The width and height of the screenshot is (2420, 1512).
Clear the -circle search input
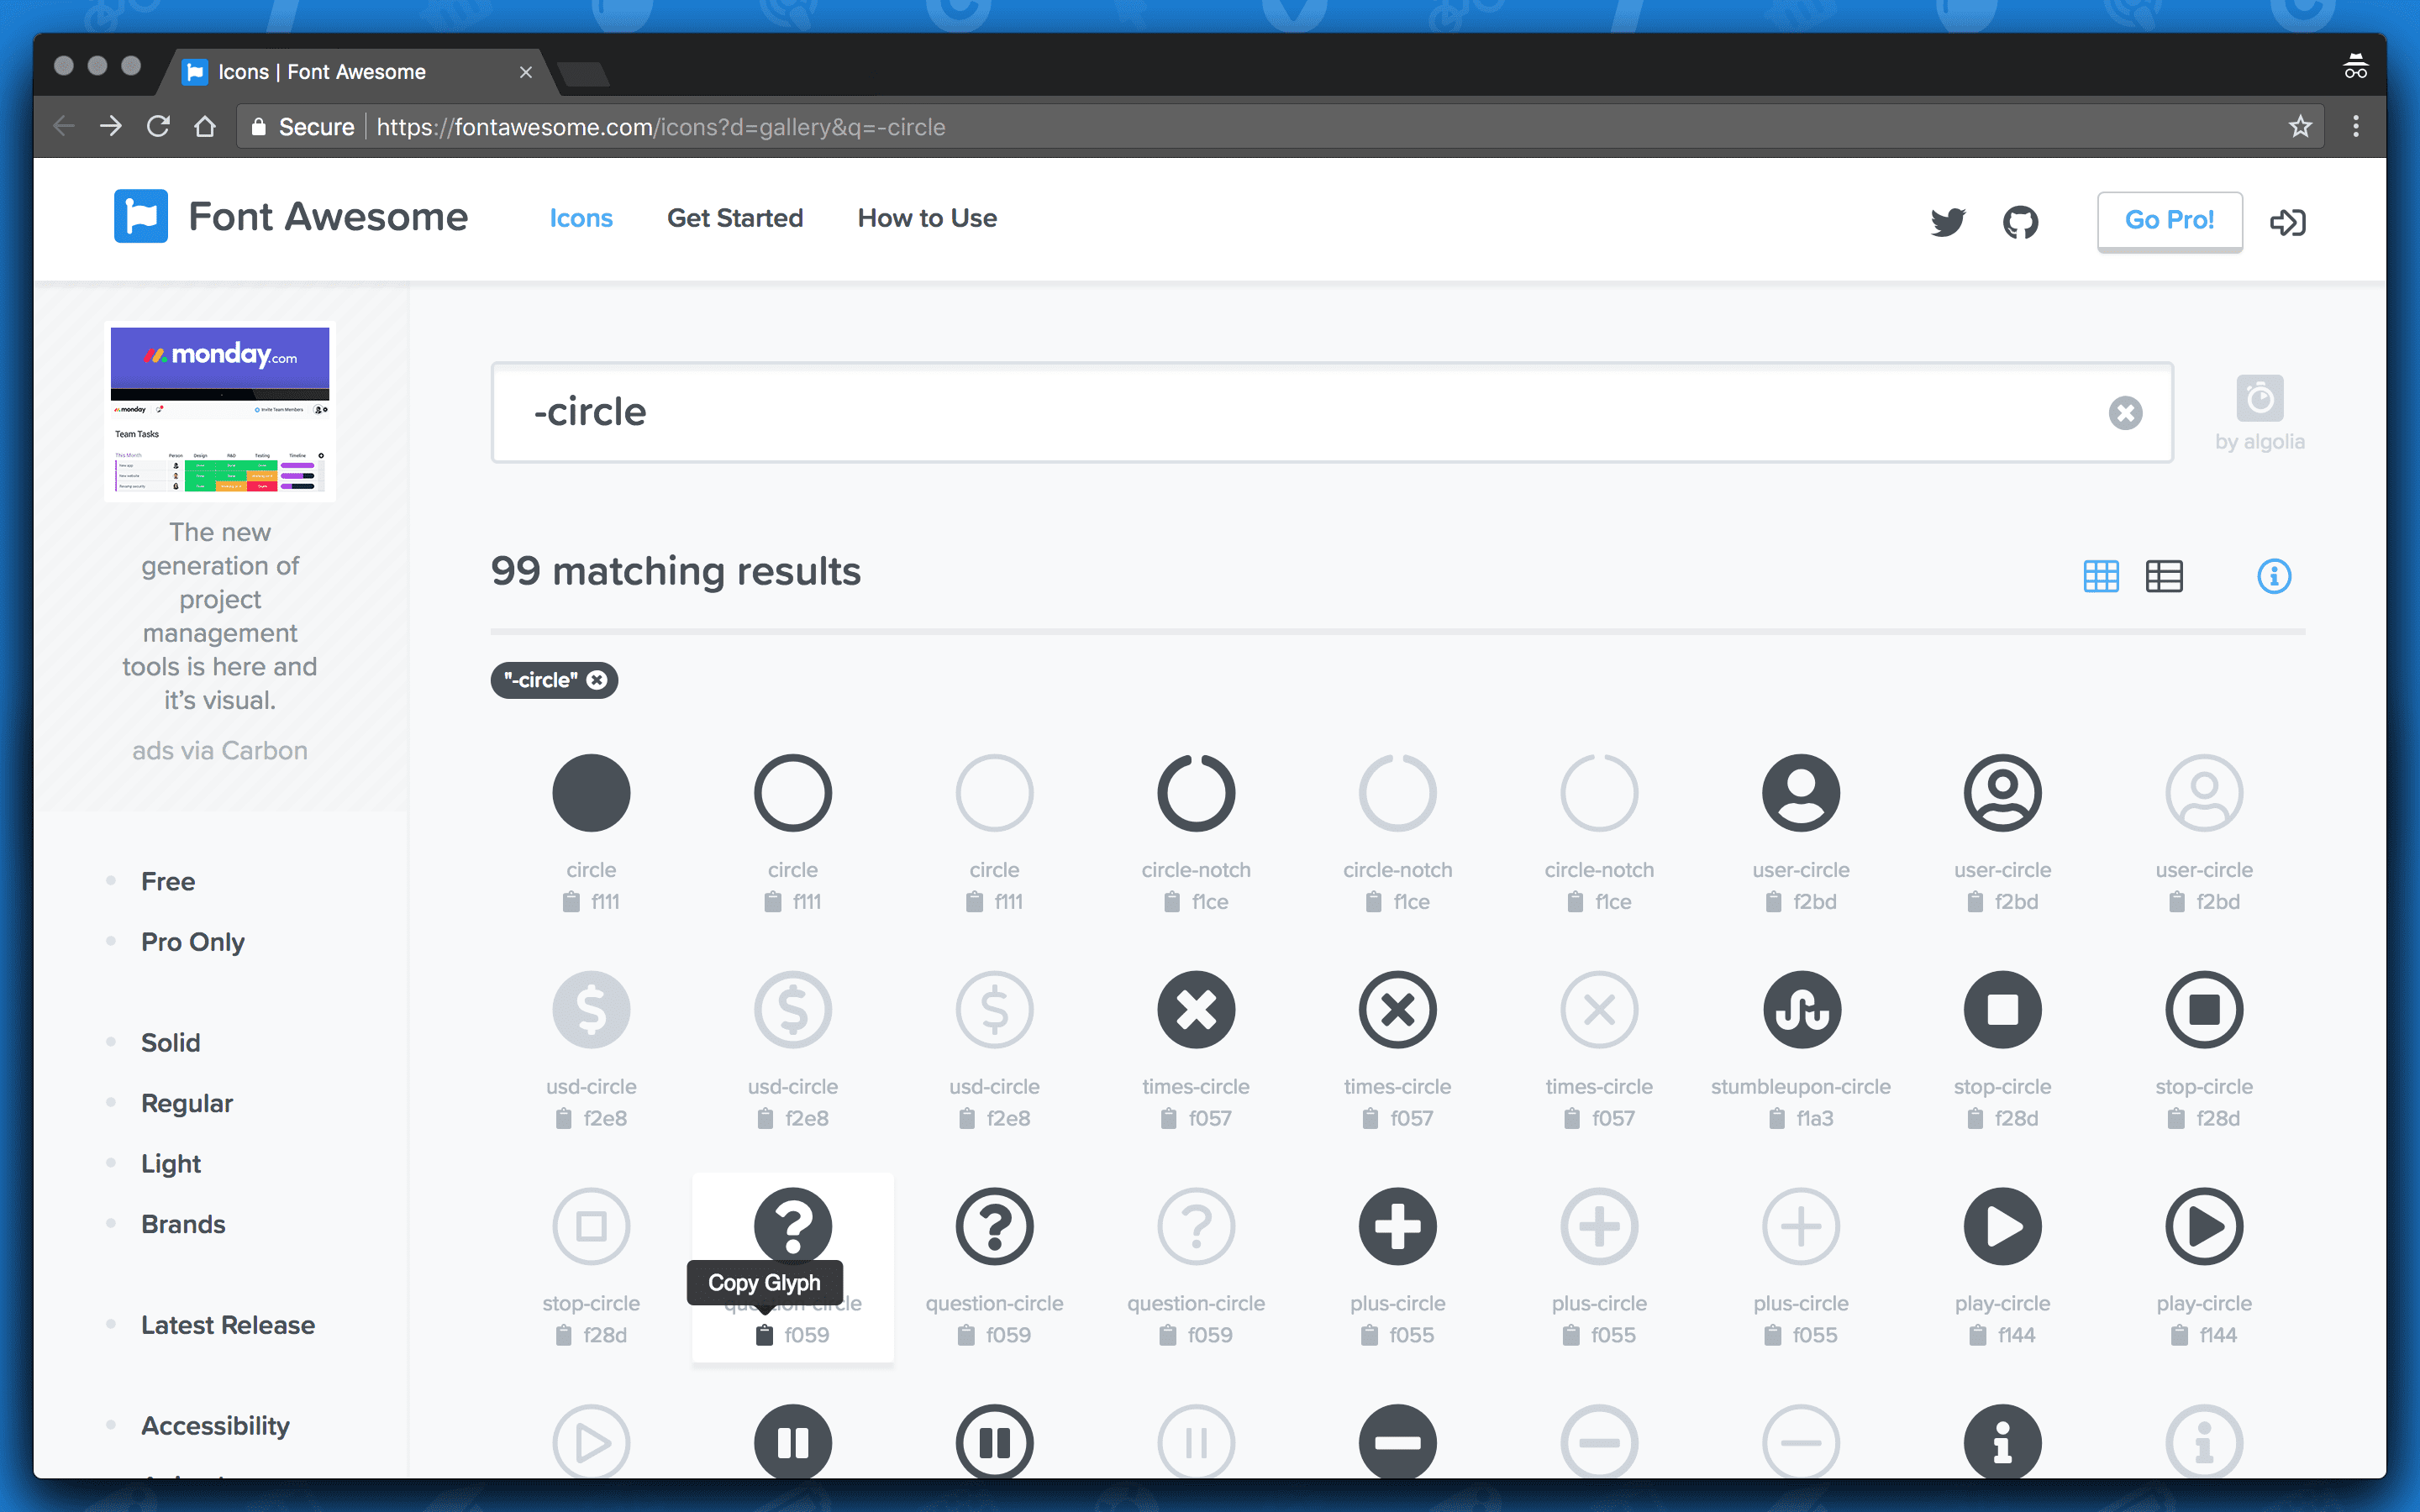click(2128, 412)
